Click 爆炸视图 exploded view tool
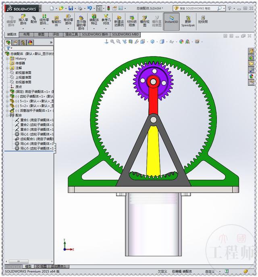 click(145, 21)
